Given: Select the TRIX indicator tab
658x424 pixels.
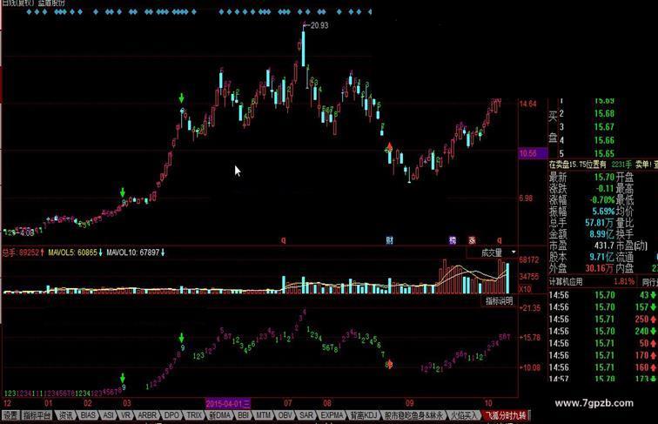Looking at the screenshot, I should pyautogui.click(x=194, y=415).
